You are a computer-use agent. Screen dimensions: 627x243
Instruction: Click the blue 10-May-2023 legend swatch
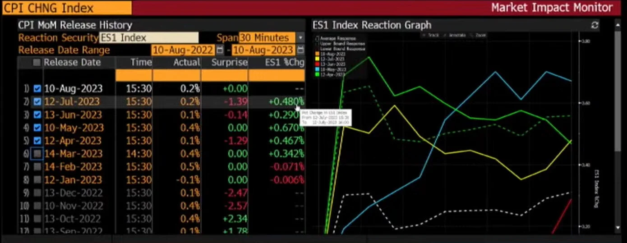[x=318, y=69]
